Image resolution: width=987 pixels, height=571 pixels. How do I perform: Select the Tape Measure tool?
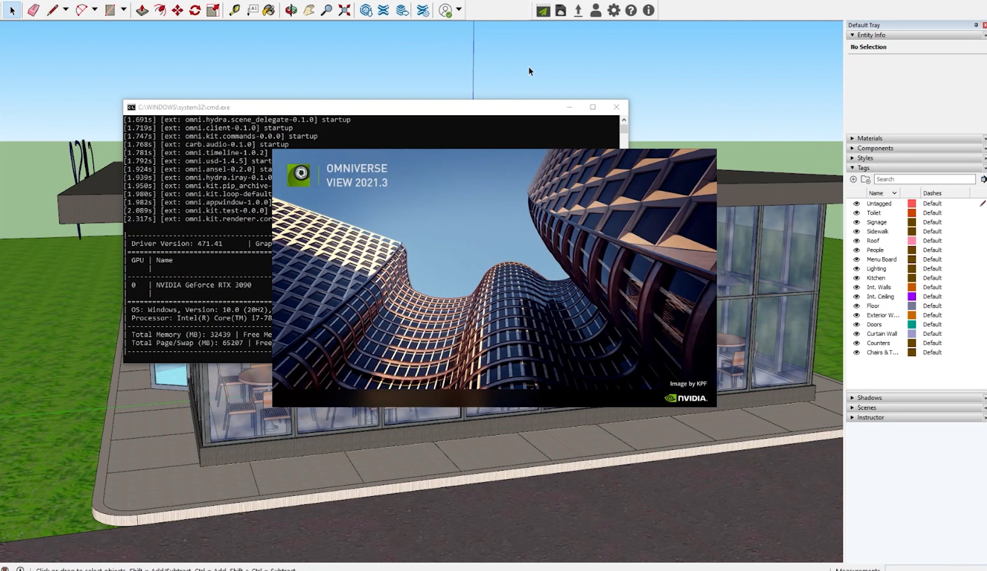coord(234,10)
